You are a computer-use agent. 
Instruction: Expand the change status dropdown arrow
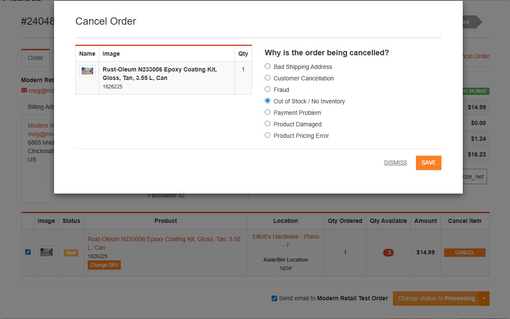click(484, 299)
